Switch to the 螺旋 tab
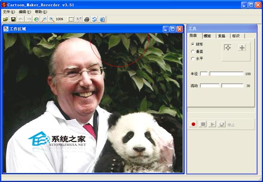This screenshot has width=263, height=182. [208, 36]
